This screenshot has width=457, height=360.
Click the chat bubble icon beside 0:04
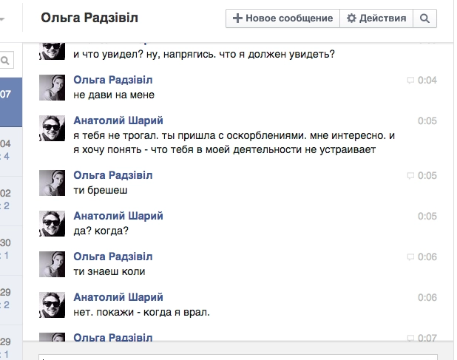click(410, 80)
